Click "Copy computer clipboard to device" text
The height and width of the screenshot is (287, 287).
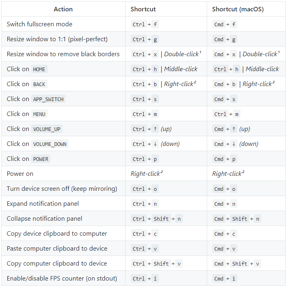pos(57,264)
